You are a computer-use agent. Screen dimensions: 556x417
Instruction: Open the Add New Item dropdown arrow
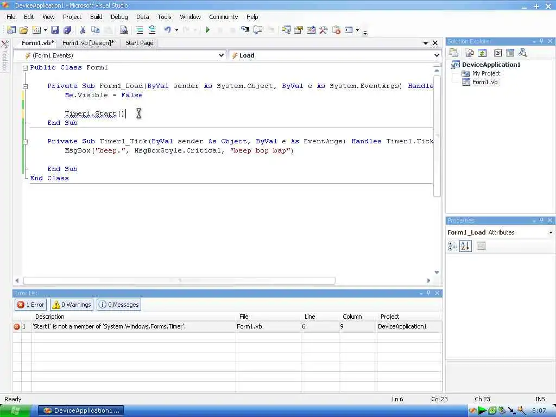point(45,30)
